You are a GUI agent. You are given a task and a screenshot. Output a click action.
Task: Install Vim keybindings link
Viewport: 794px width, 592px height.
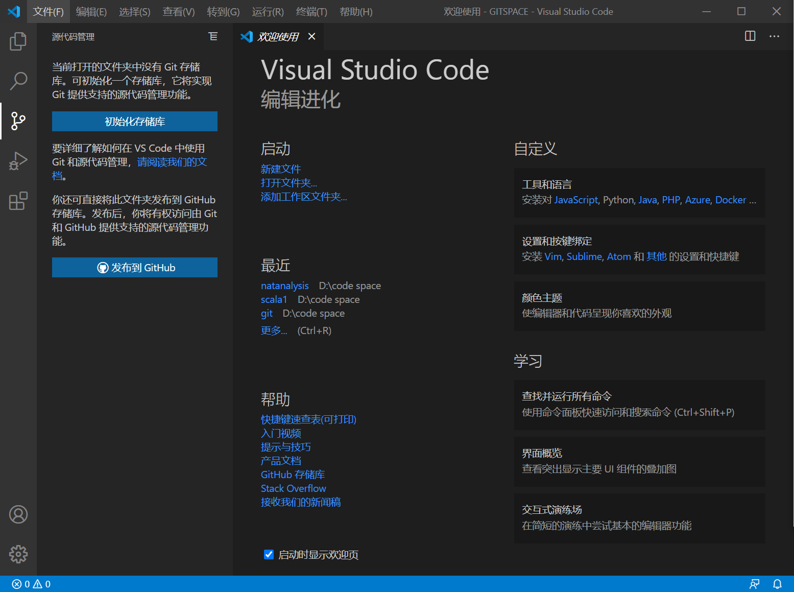(553, 256)
